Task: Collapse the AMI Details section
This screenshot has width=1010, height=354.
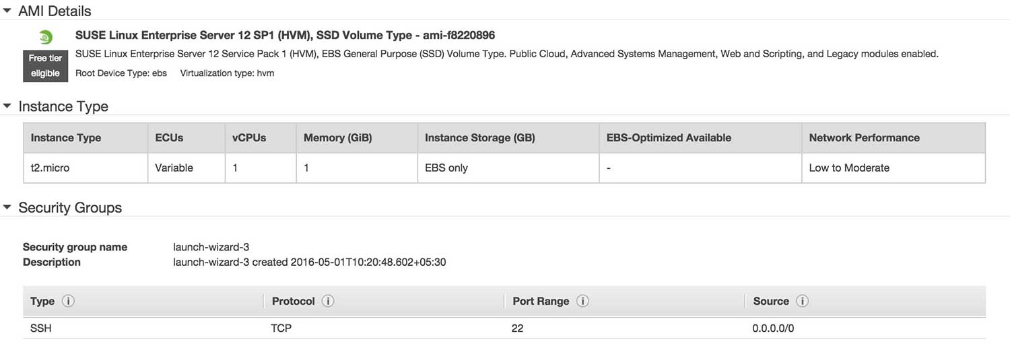Action: [7, 11]
